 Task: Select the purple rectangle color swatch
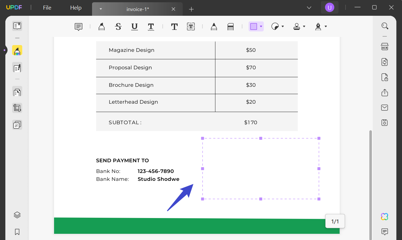pos(254,26)
